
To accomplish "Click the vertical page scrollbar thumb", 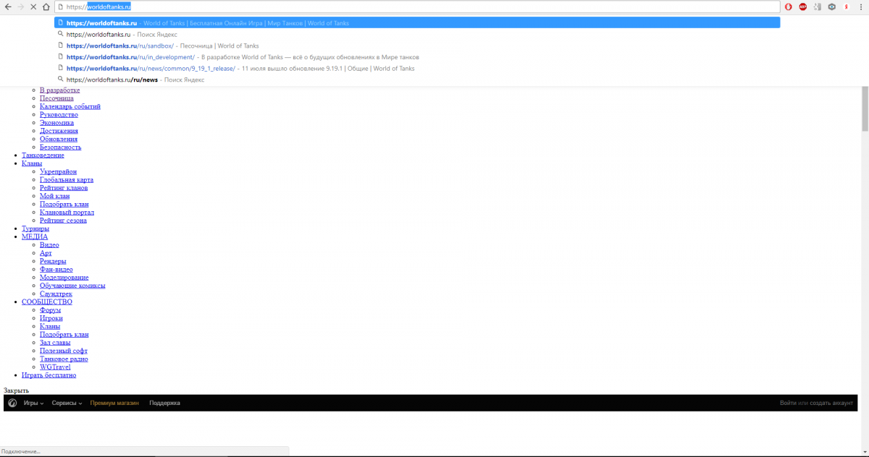I will pos(865,108).
